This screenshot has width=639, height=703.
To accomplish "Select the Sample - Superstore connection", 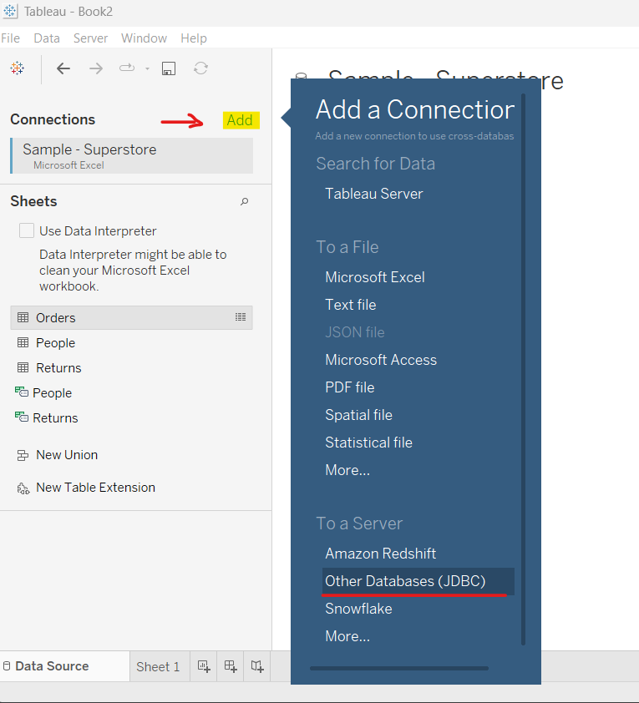I will (x=131, y=155).
